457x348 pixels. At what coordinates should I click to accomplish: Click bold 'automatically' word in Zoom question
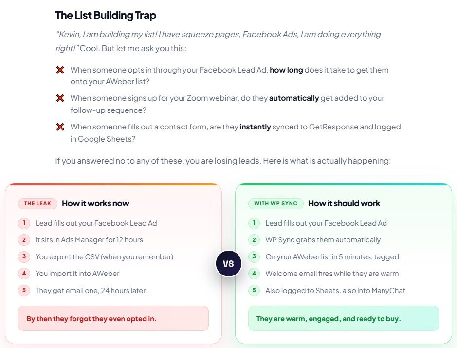pyautogui.click(x=294, y=98)
